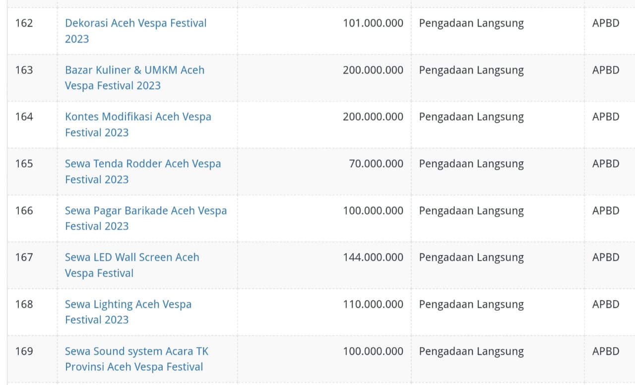Viewport: 635px width, 385px height.
Task: Select row number 169 cell
Action: (x=24, y=351)
